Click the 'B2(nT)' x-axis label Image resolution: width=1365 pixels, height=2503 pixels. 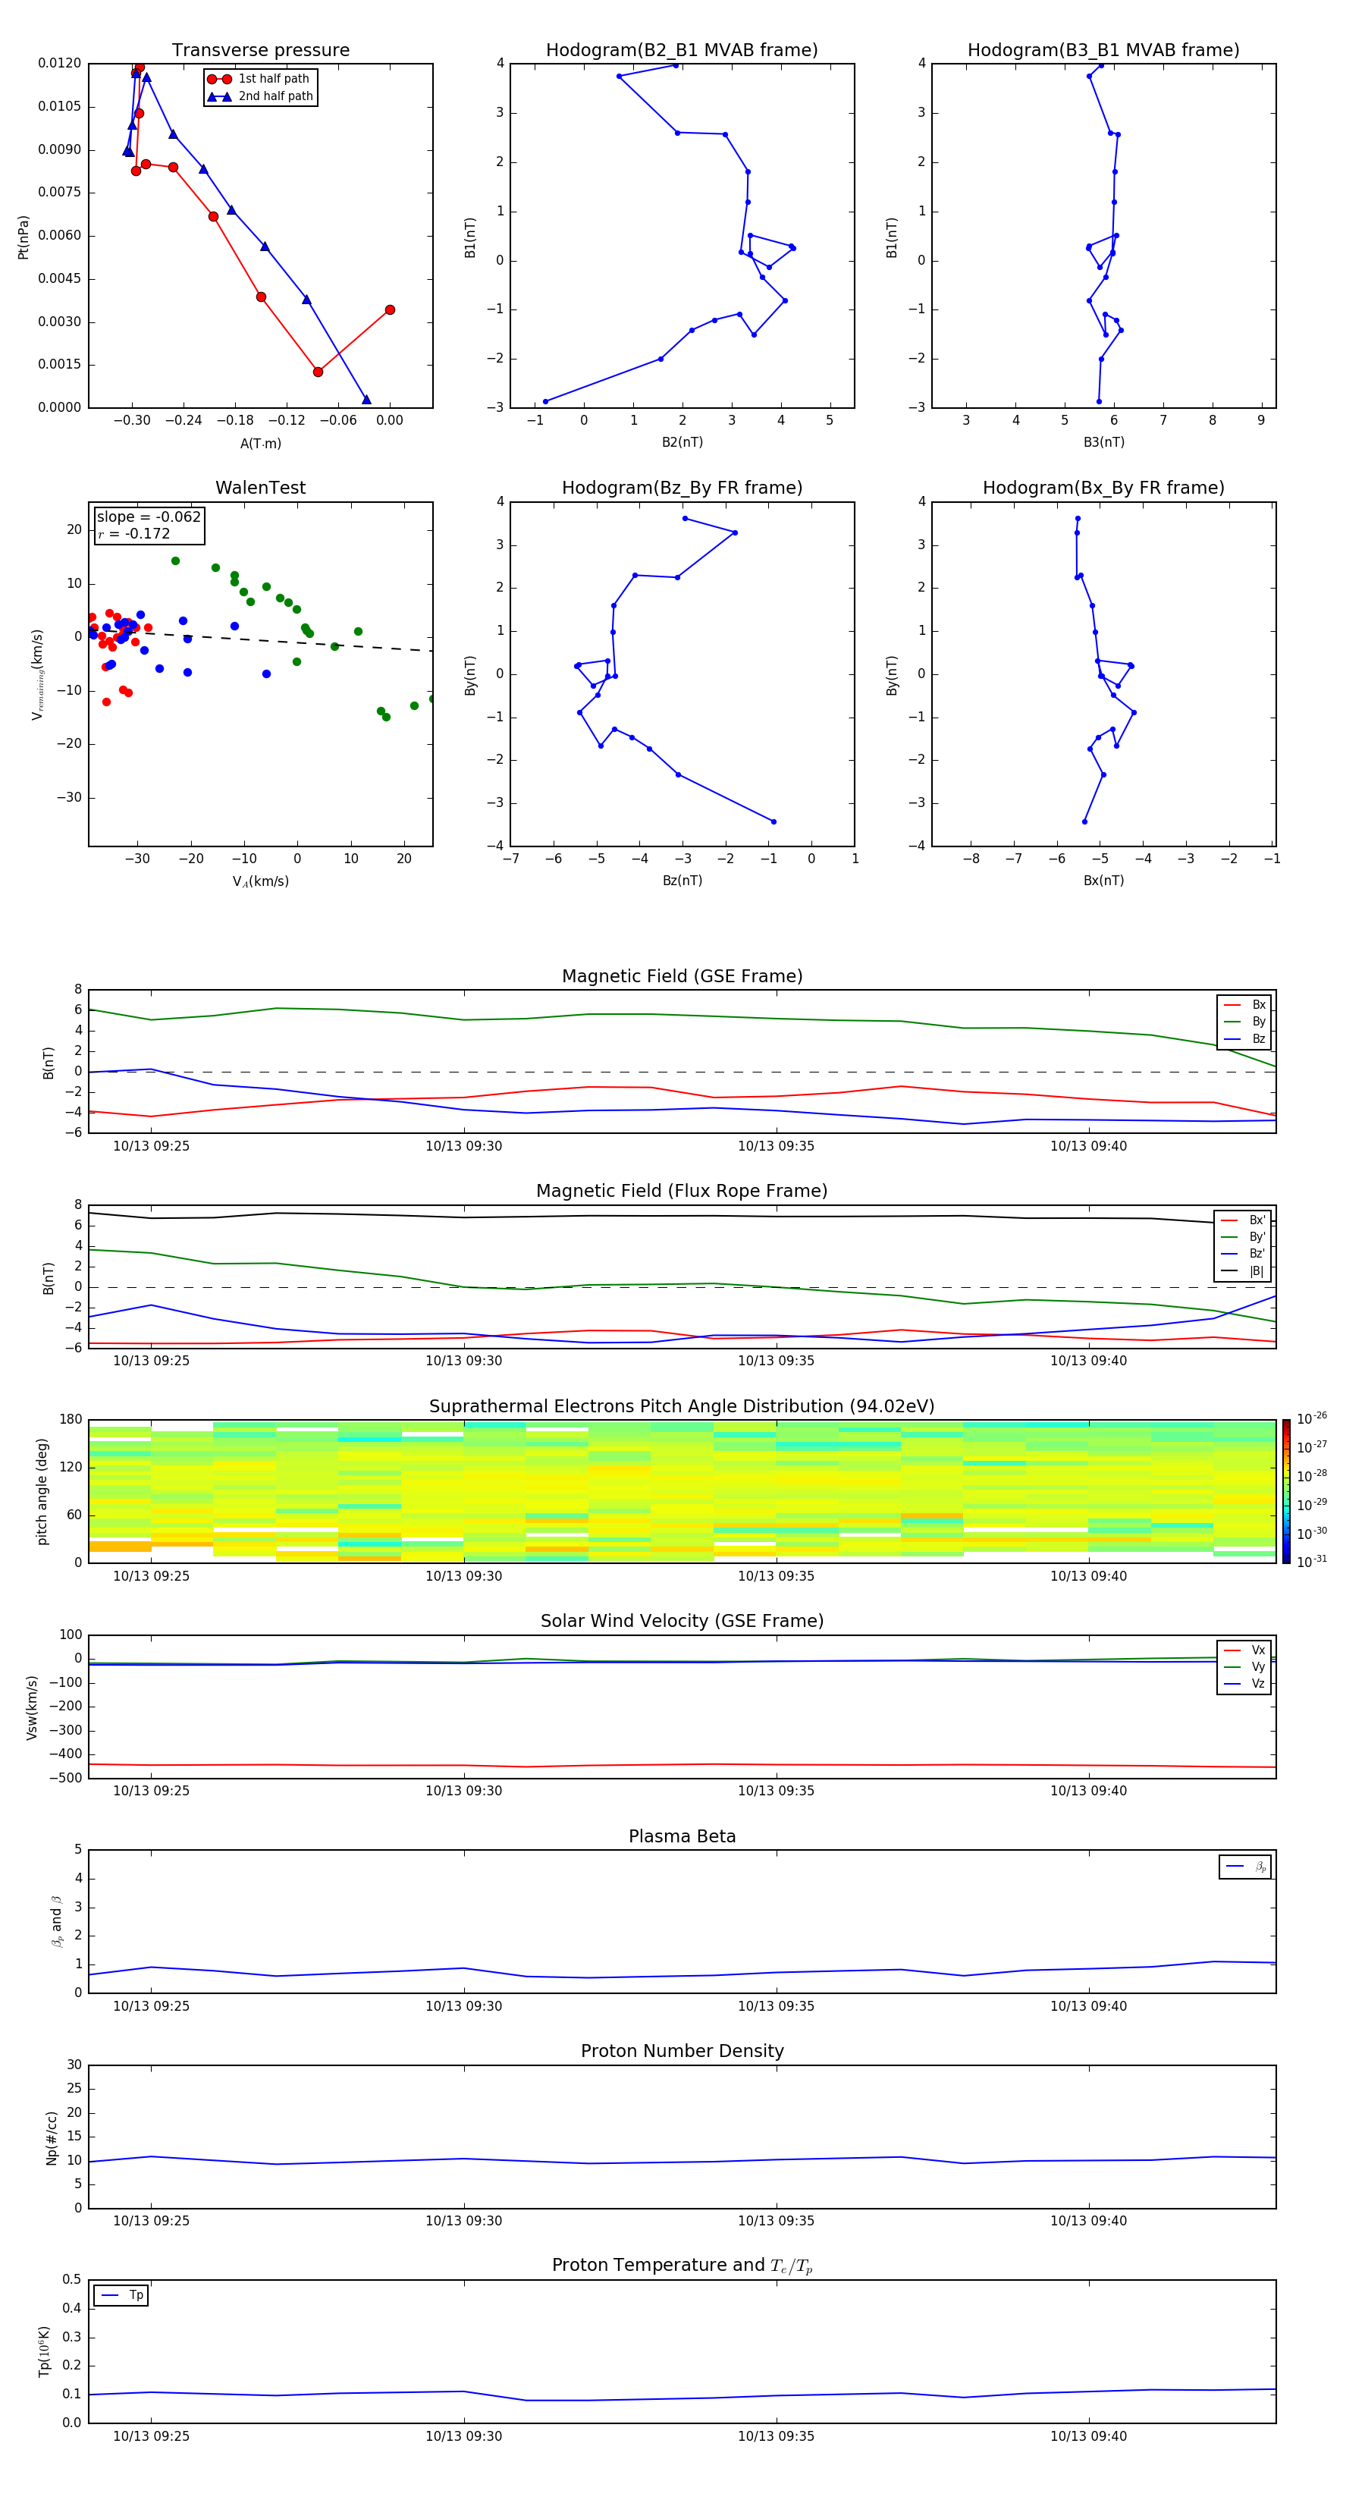682,443
